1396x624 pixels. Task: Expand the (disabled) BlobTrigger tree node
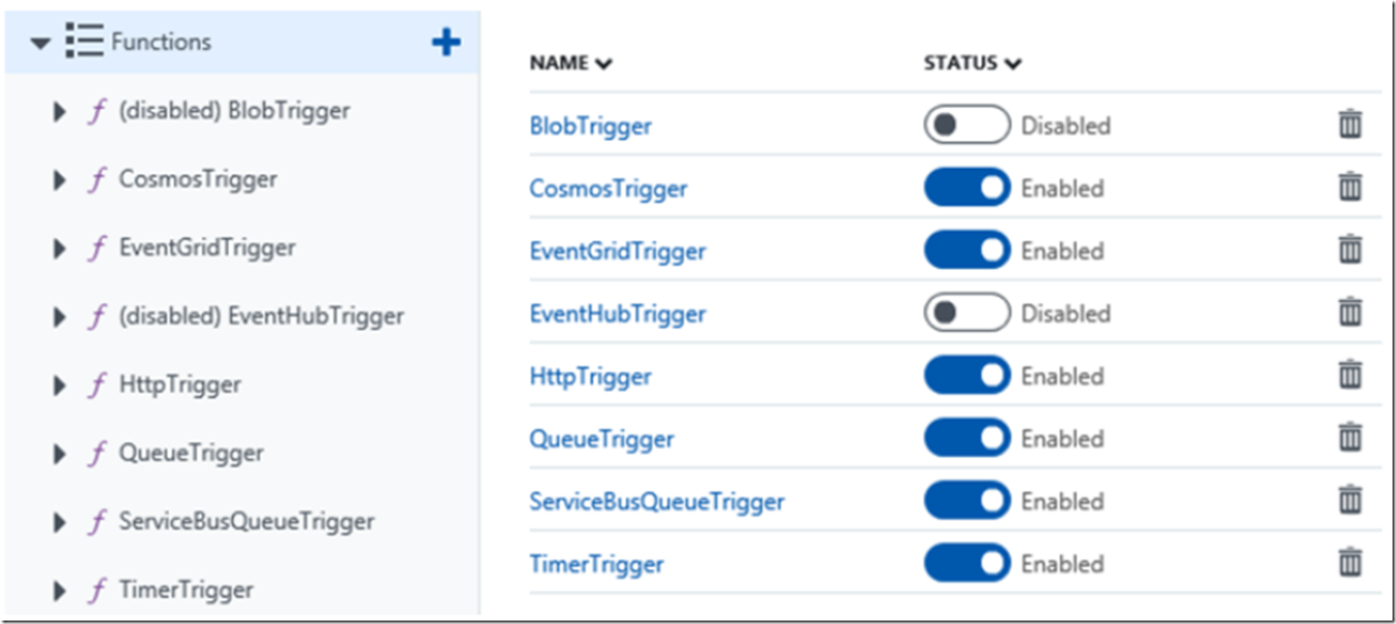click(x=59, y=112)
